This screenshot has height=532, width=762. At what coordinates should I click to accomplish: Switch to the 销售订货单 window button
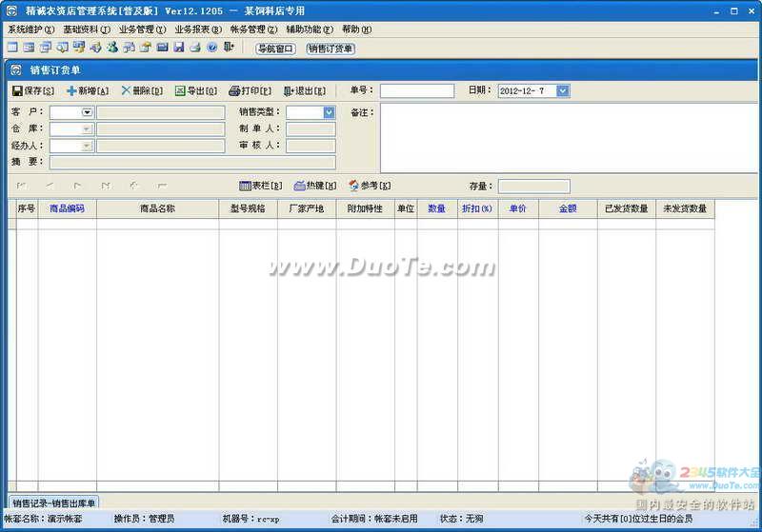(331, 49)
